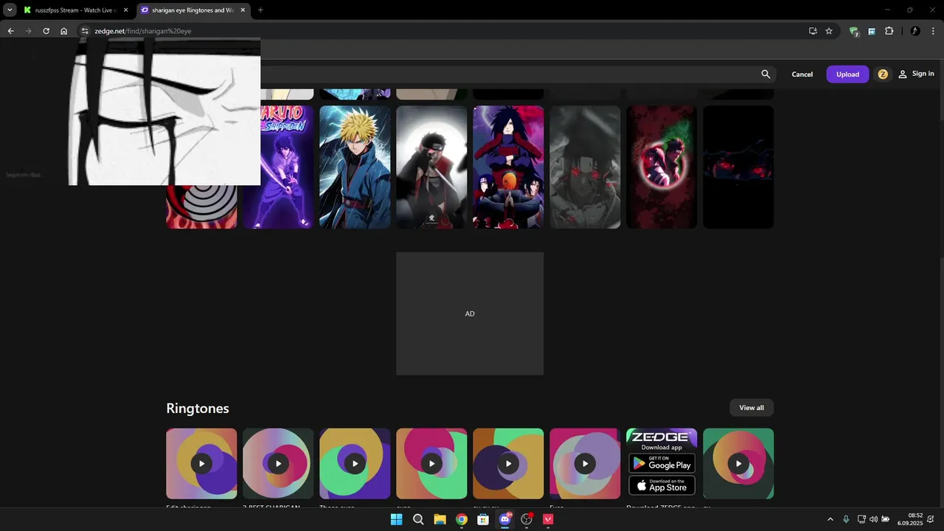Open the dark red glowing eyes wallpaper
The width and height of the screenshot is (944, 531).
pyautogui.click(x=738, y=167)
